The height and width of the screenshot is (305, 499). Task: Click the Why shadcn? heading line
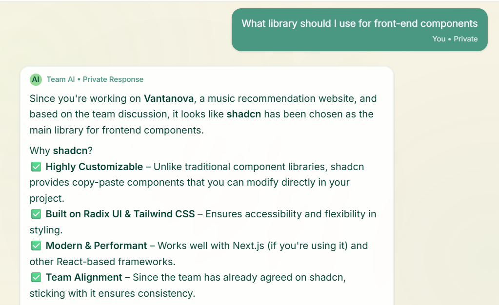(x=61, y=151)
